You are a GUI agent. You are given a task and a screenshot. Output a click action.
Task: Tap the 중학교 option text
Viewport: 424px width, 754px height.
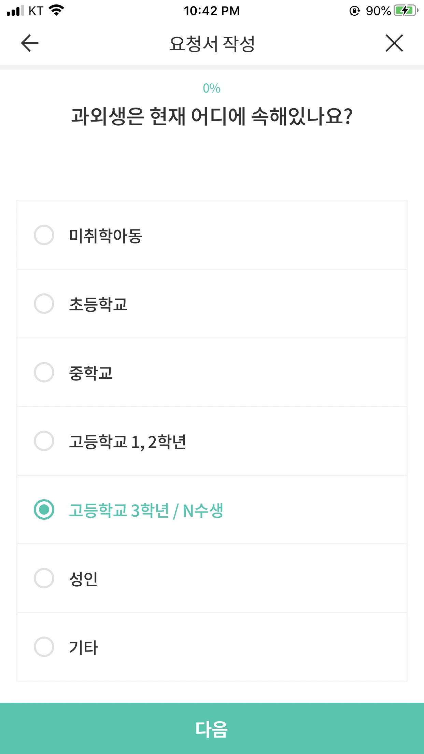pos(91,373)
